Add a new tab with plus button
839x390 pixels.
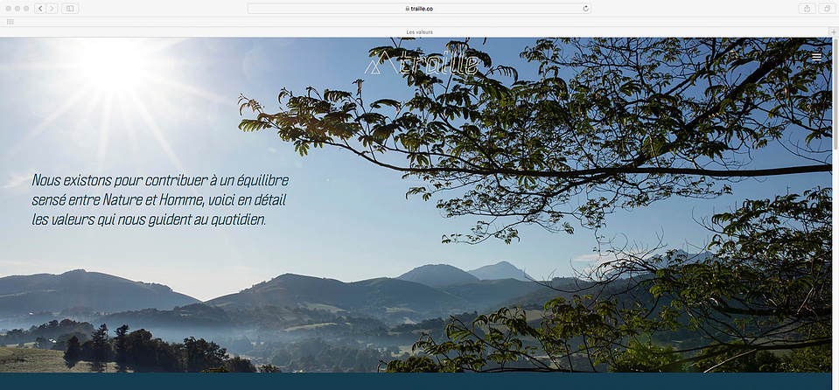(x=834, y=32)
